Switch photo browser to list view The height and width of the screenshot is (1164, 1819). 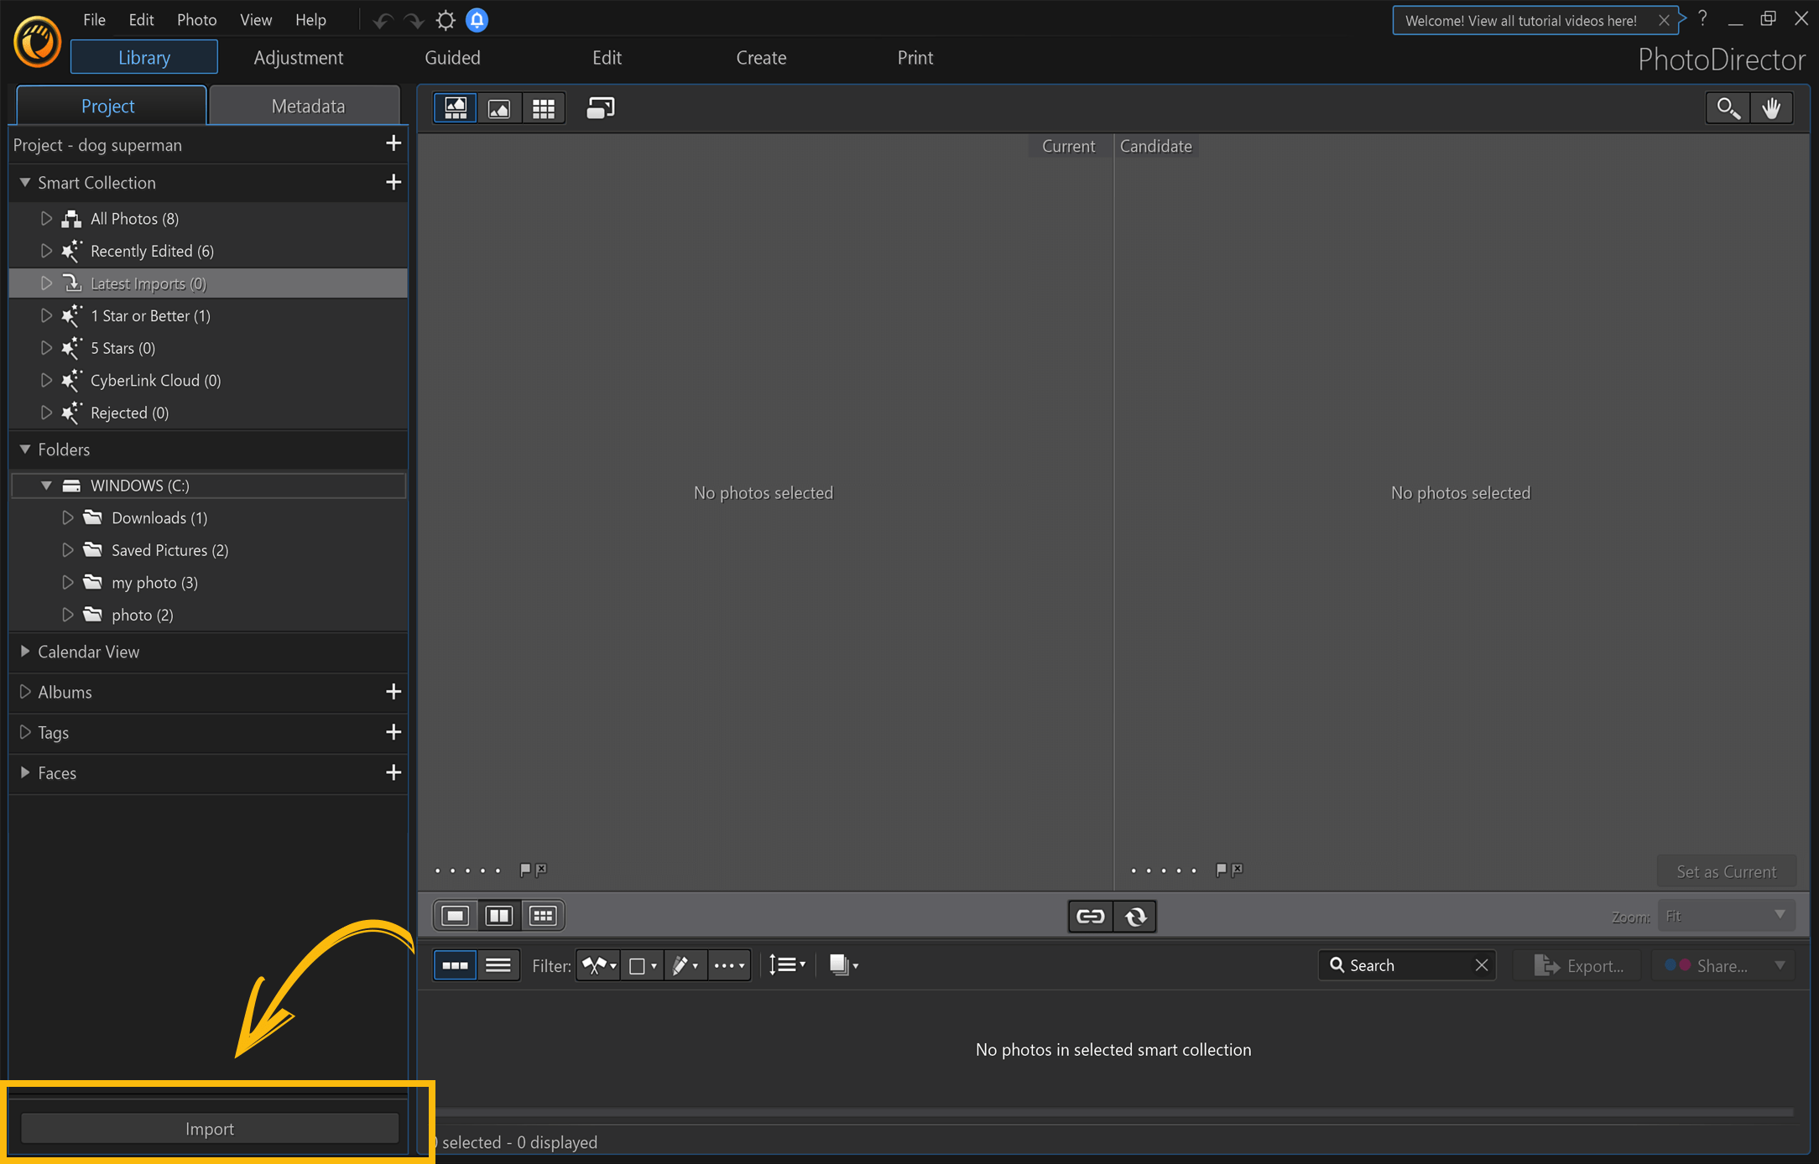(499, 965)
